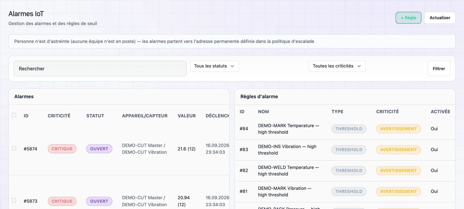The height and width of the screenshot is (209, 464).
Task: Open rule DEMO-INS Vibration — high threshold
Action: 287,150
